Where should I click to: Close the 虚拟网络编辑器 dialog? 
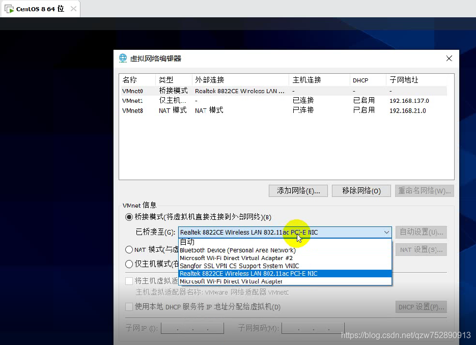[450, 58]
